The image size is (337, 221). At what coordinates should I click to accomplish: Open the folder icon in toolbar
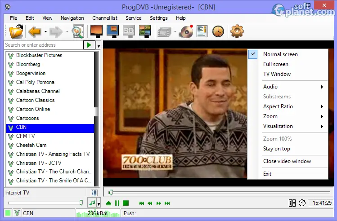[x=16, y=31]
